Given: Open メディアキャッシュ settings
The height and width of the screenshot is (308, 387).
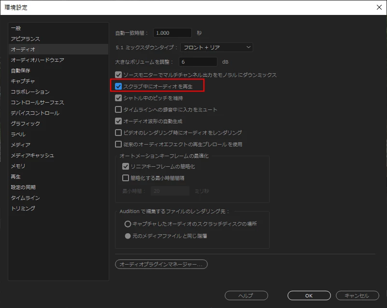Looking at the screenshot, I should [x=58, y=155].
